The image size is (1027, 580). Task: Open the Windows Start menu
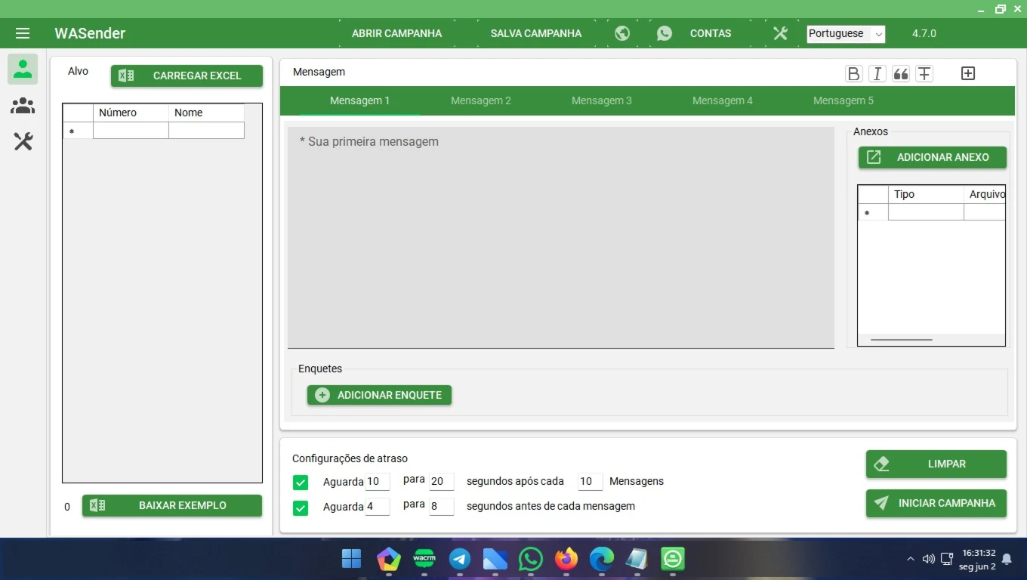coord(352,559)
